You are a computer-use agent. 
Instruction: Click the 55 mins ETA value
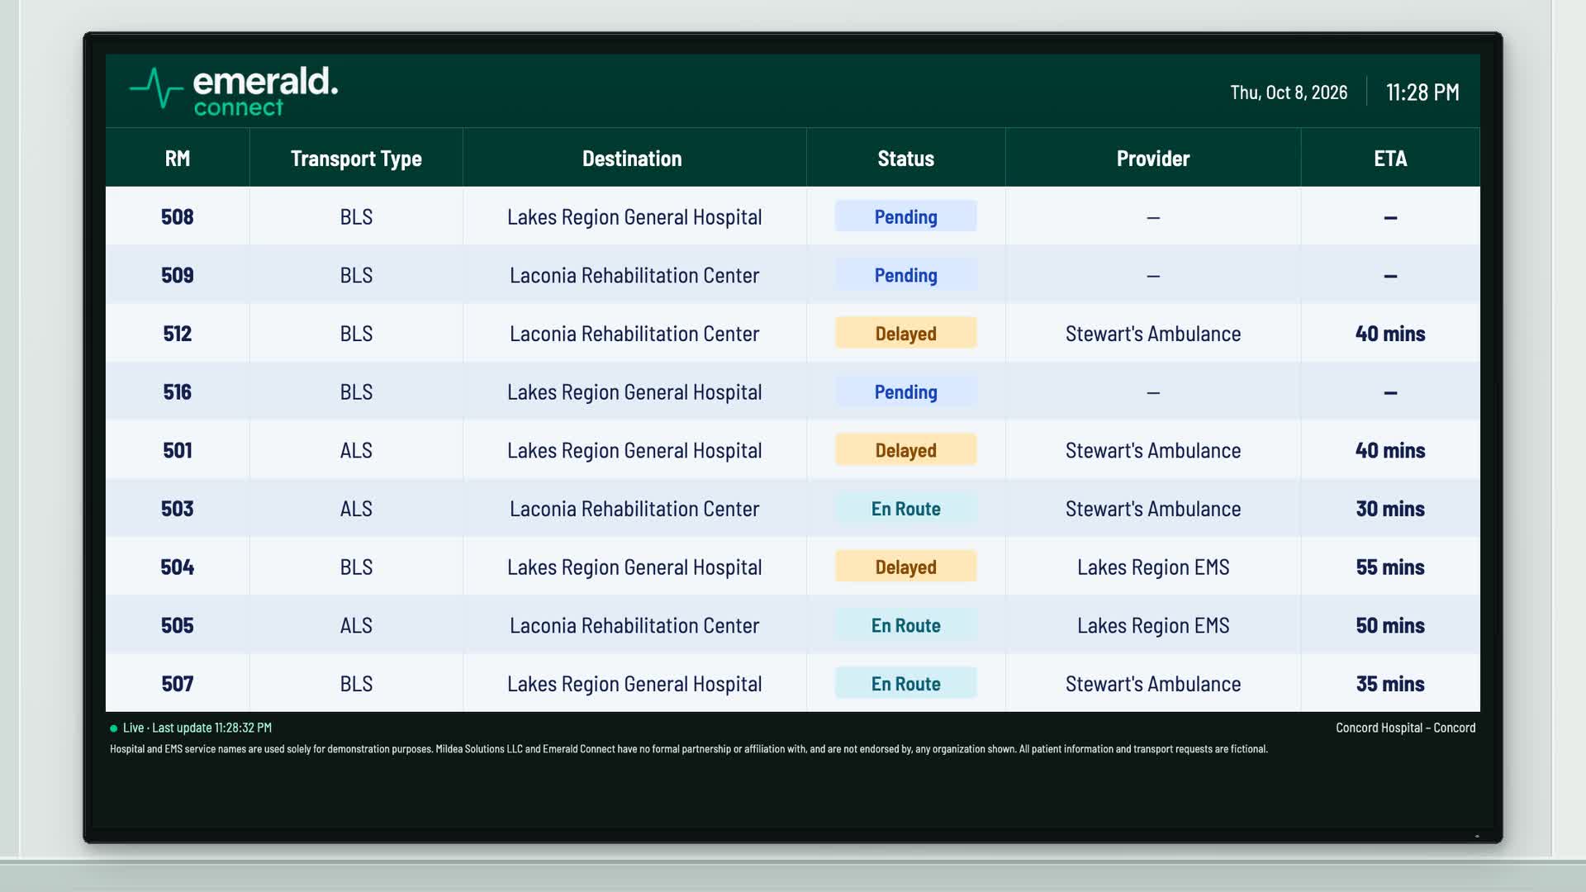1390,567
